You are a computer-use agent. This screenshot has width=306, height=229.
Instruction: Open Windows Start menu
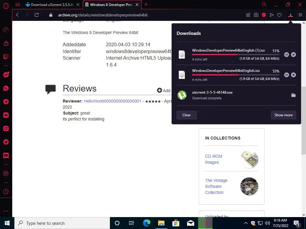click(7, 223)
